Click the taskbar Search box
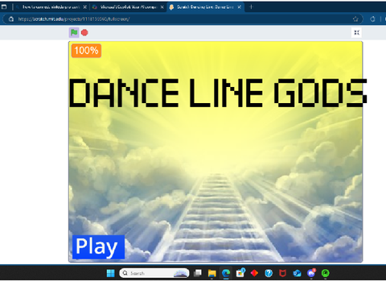The image size is (386, 290). click(154, 273)
